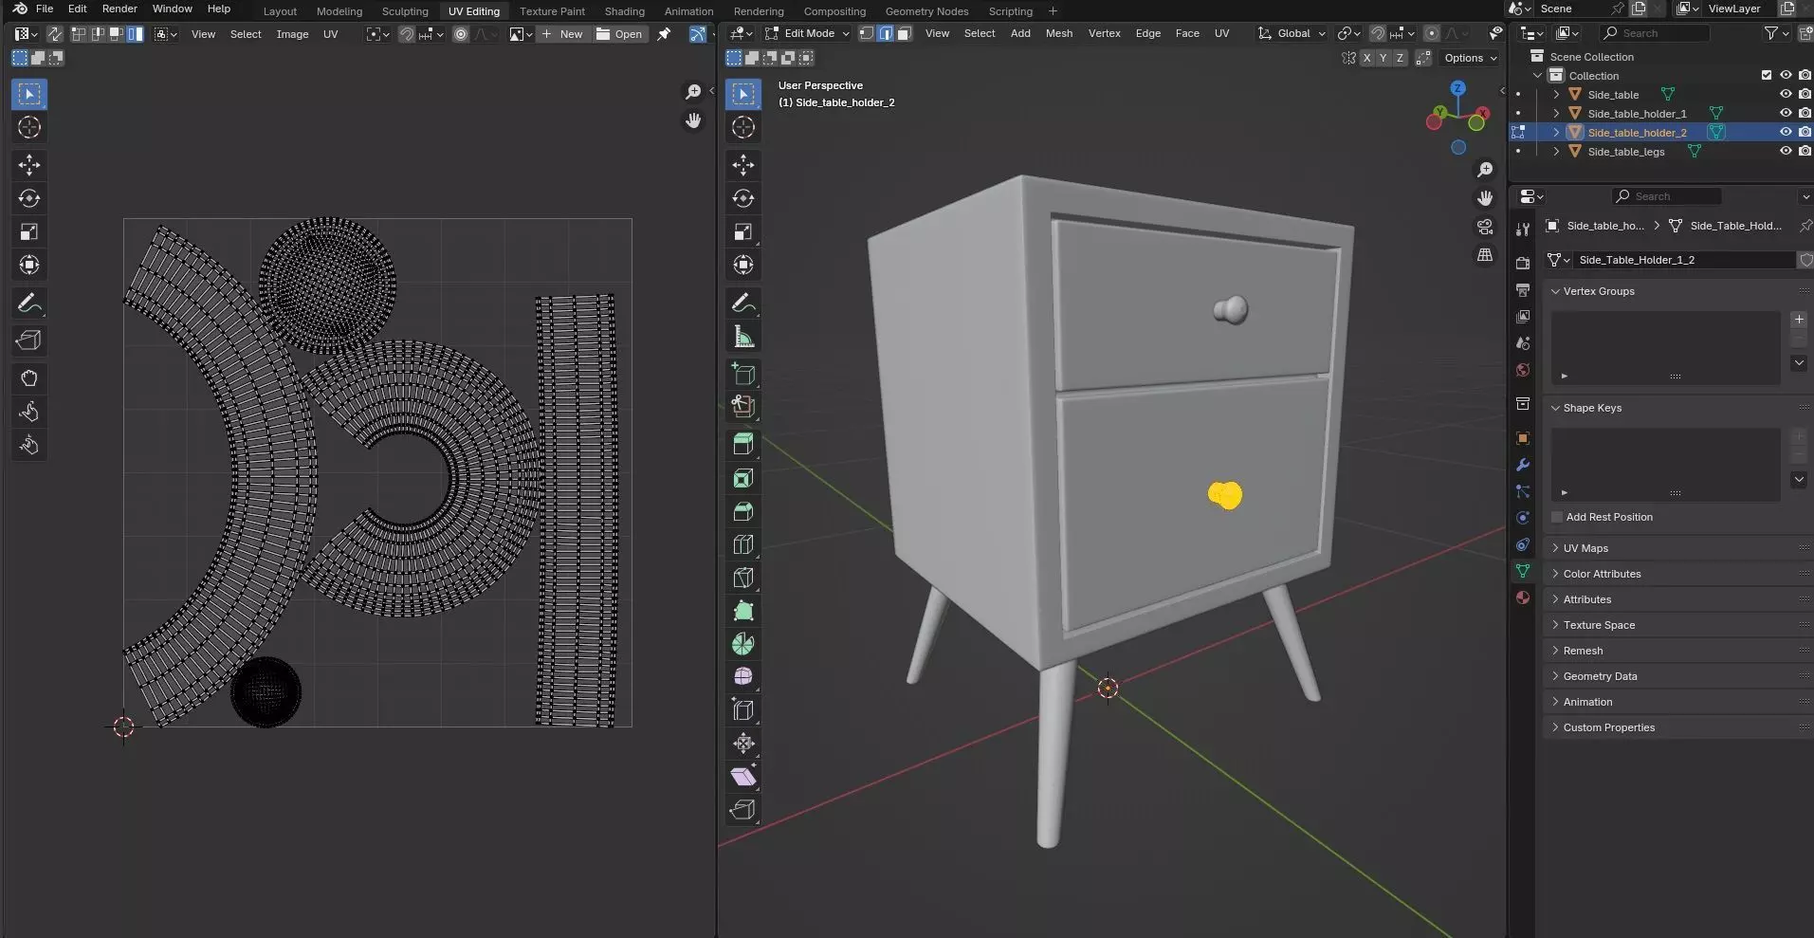Toggle Collection exclude checkbox in outliner
This screenshot has height=938, width=1814.
click(1766, 76)
